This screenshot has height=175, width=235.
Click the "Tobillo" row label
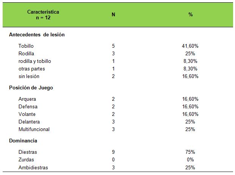(26, 46)
